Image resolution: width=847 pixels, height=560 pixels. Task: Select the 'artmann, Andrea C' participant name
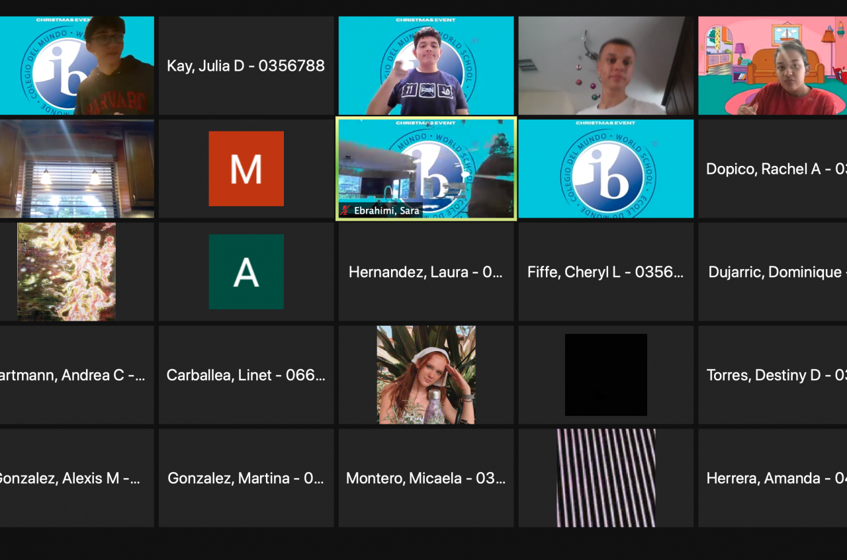(x=72, y=375)
